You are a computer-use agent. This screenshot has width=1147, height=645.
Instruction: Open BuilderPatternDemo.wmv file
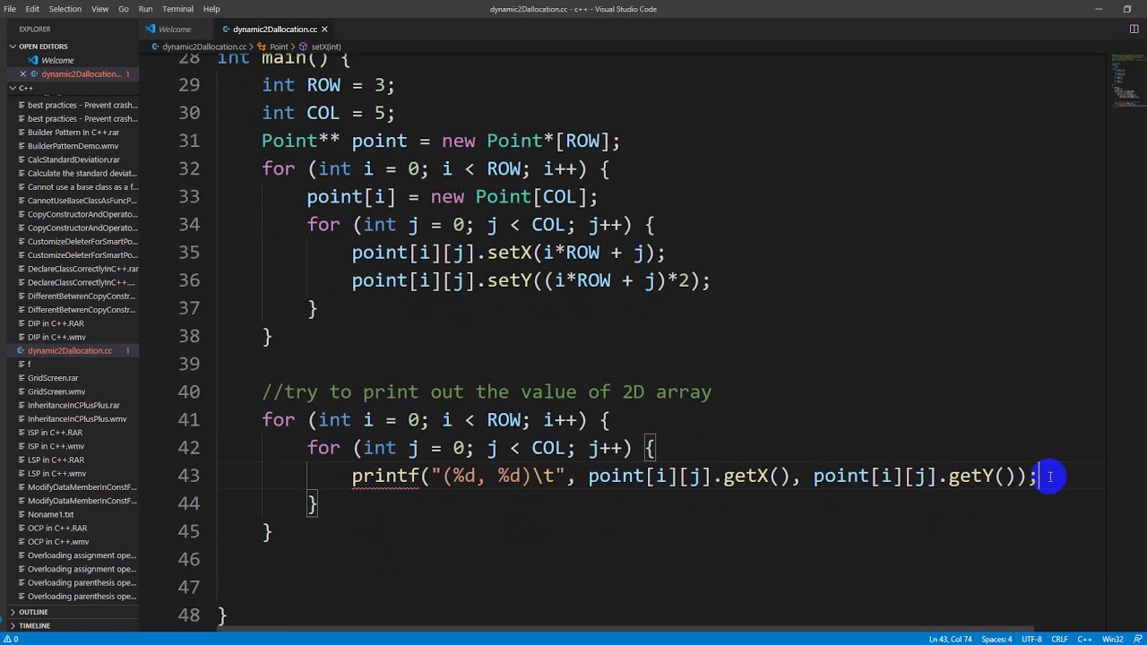tap(73, 146)
